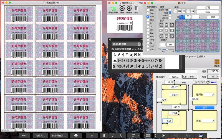Choose the fourth (white) frame style icon
222x139 pixels.
tap(188, 11)
